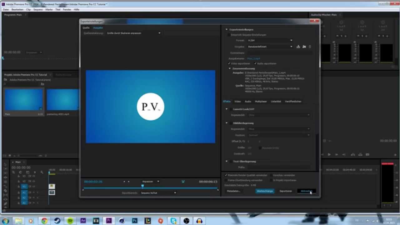Viewport: 400px width, 225px height.
Task: Click the timeline wrench settings icon
Action: coord(42,172)
